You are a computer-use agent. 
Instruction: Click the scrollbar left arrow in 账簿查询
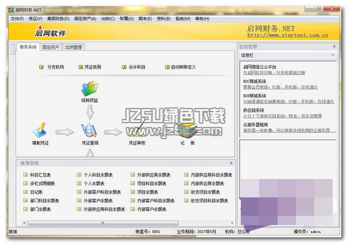pos(24,223)
